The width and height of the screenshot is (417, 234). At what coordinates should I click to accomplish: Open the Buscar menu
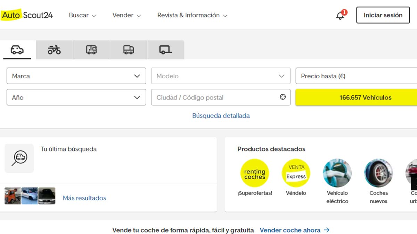click(x=82, y=15)
